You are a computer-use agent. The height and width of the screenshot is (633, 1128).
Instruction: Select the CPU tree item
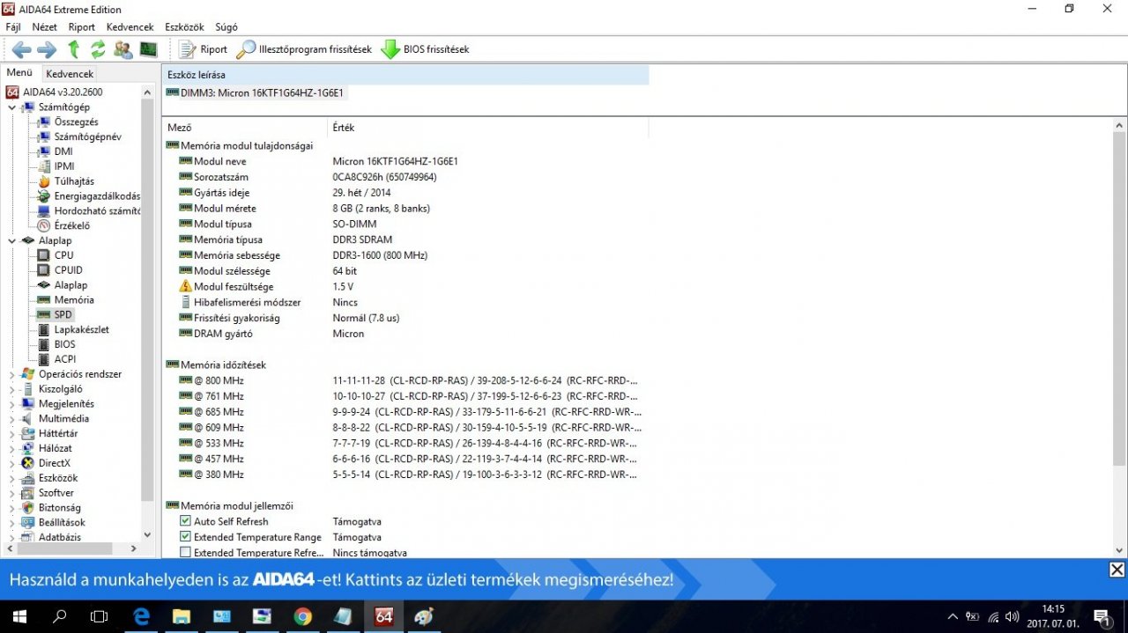[x=63, y=255]
